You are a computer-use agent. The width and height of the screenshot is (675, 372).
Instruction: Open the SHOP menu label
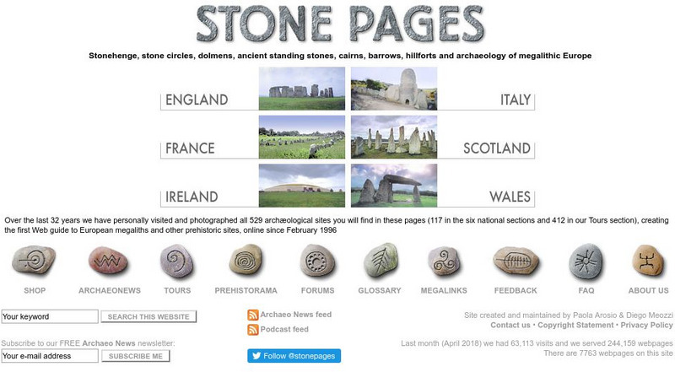click(x=35, y=291)
